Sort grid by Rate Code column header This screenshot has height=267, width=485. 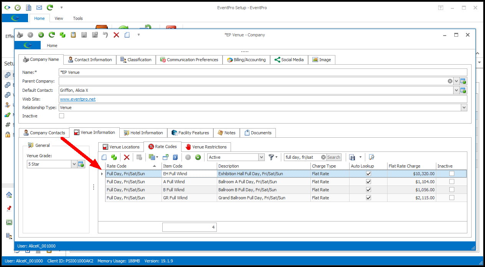point(133,166)
